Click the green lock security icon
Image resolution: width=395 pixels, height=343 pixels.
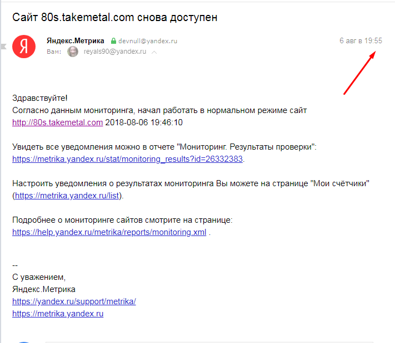click(114, 40)
